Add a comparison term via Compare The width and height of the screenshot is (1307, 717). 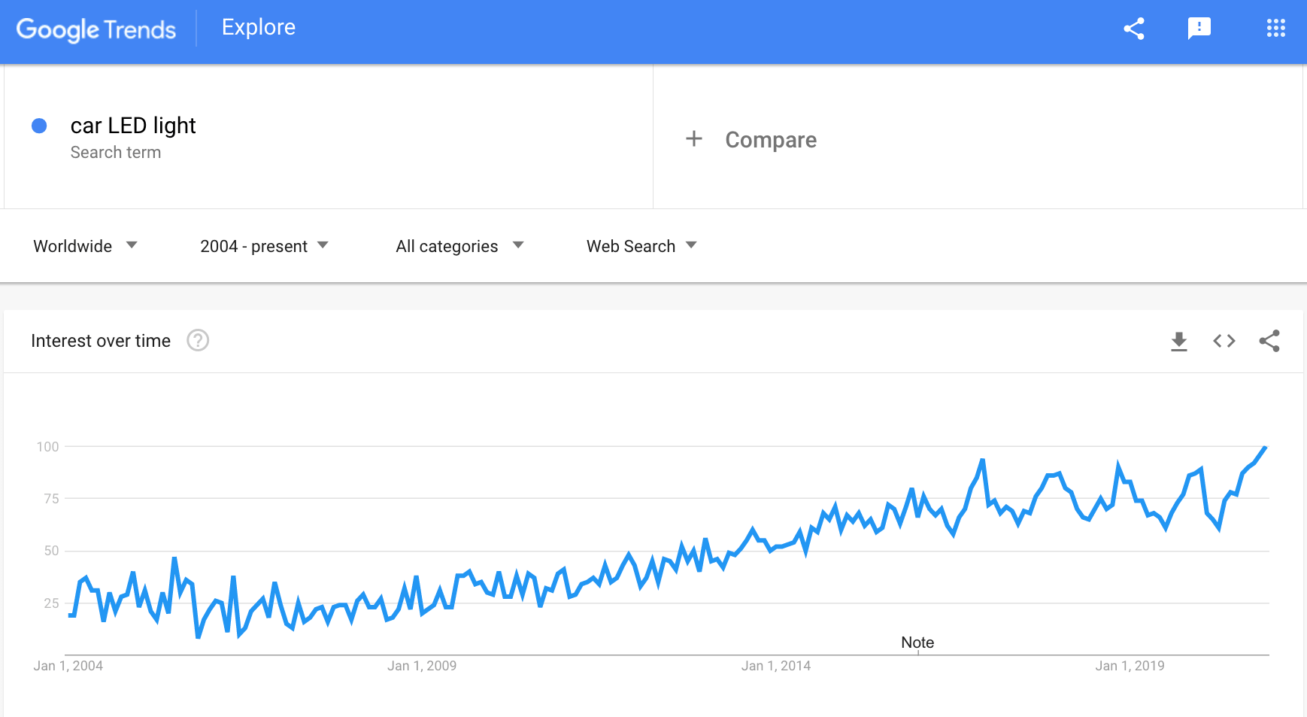click(x=771, y=140)
